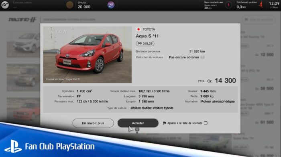Click the Used Cars dealership logo
Viewport: 281px width, 157px height.
point(22,20)
